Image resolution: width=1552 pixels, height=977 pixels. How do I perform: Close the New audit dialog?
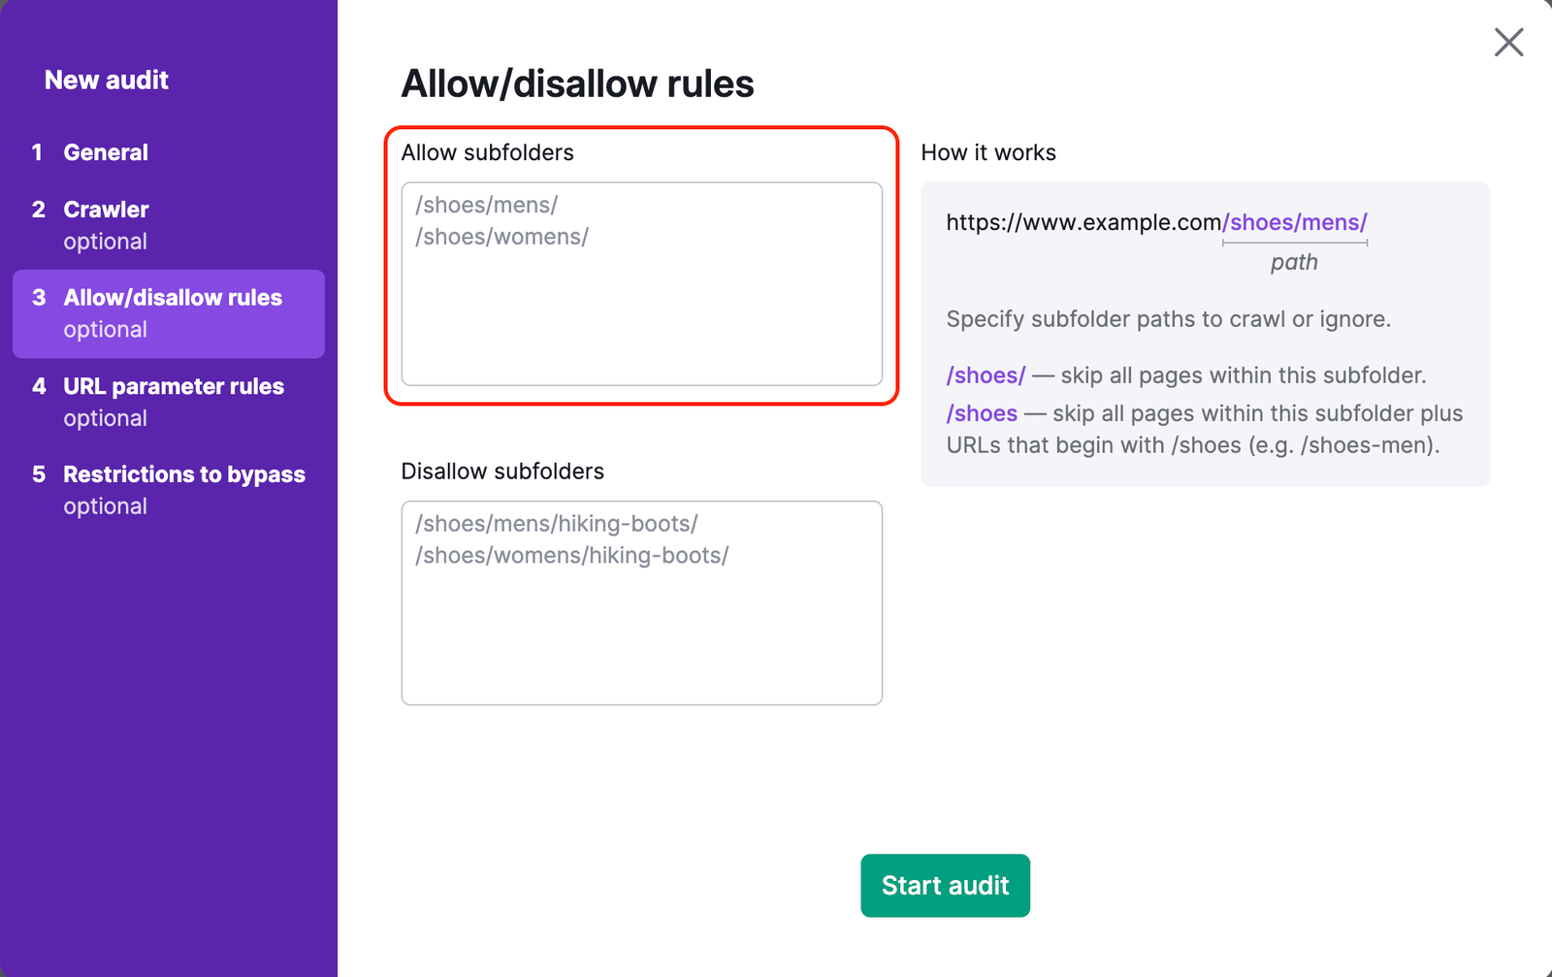[1509, 43]
